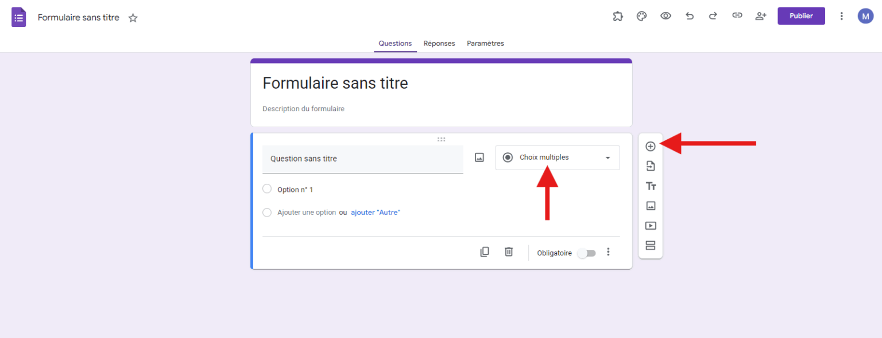Screen dimensions: 882x338
Task: Click ajouter "Autre" link
Action: point(375,212)
